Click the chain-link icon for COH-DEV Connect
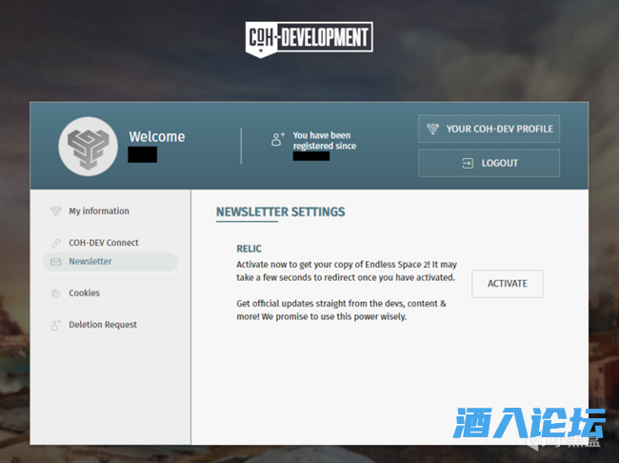 pos(55,243)
